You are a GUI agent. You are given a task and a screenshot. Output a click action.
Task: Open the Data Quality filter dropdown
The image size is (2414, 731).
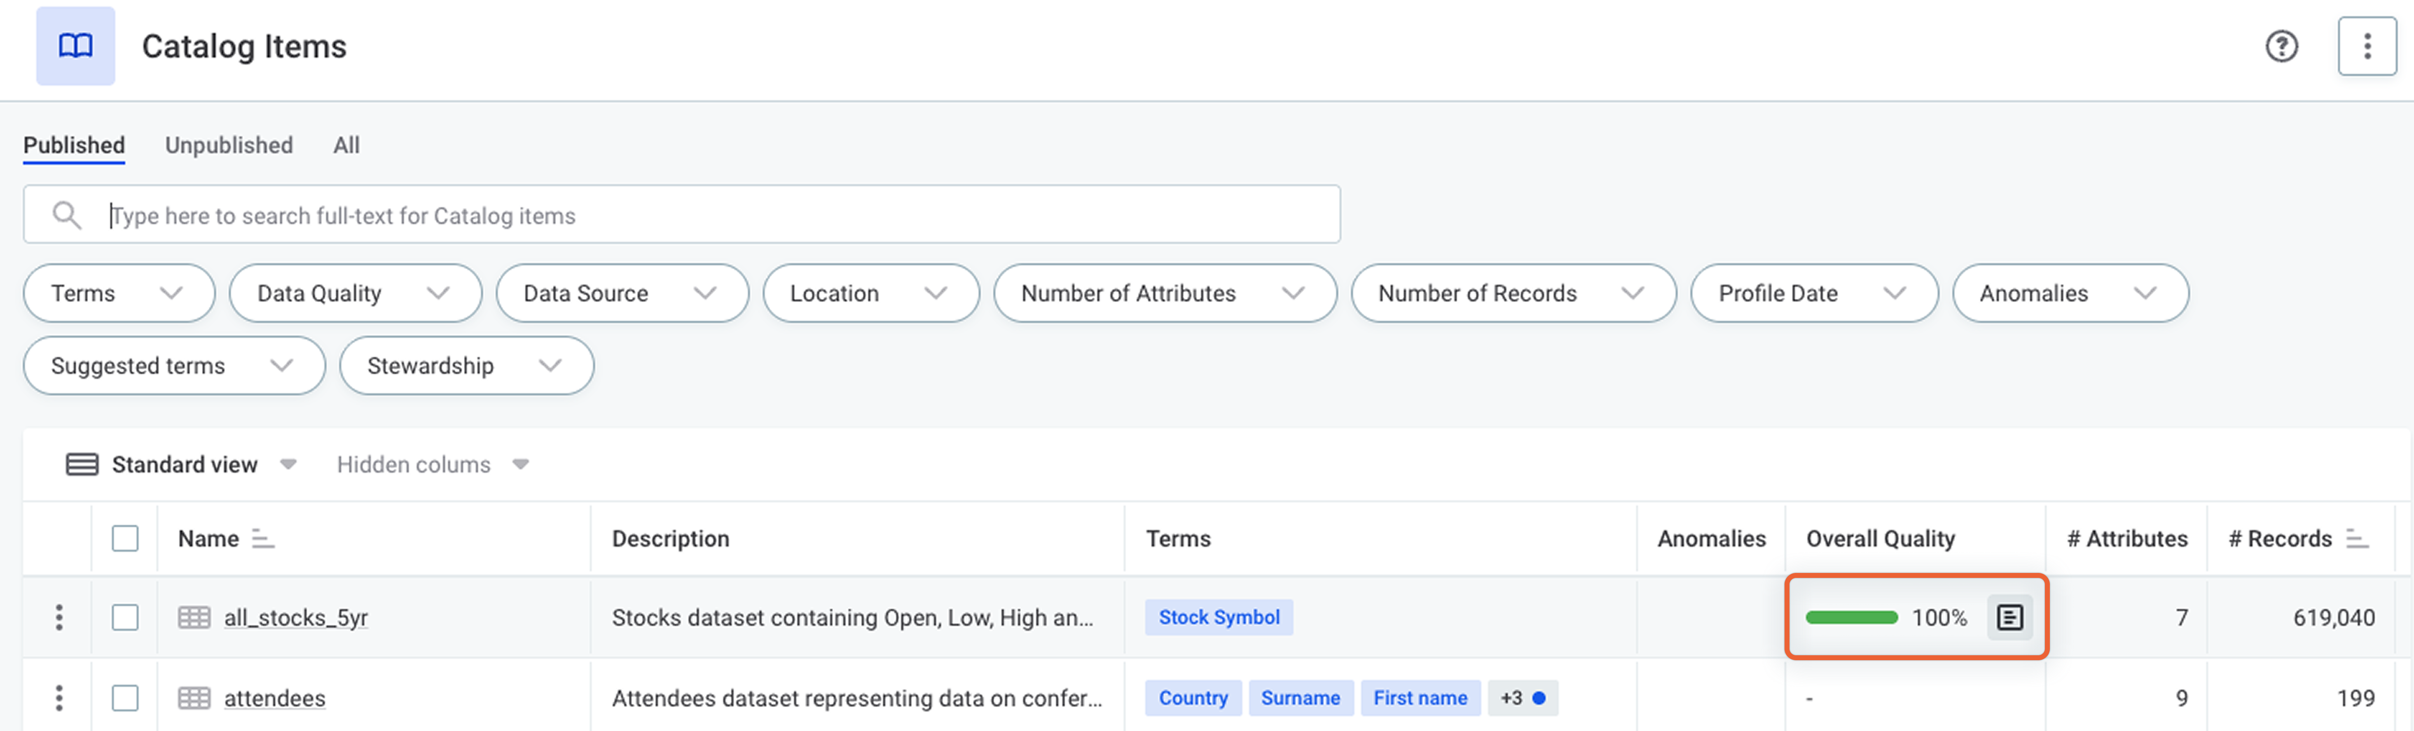(x=354, y=293)
